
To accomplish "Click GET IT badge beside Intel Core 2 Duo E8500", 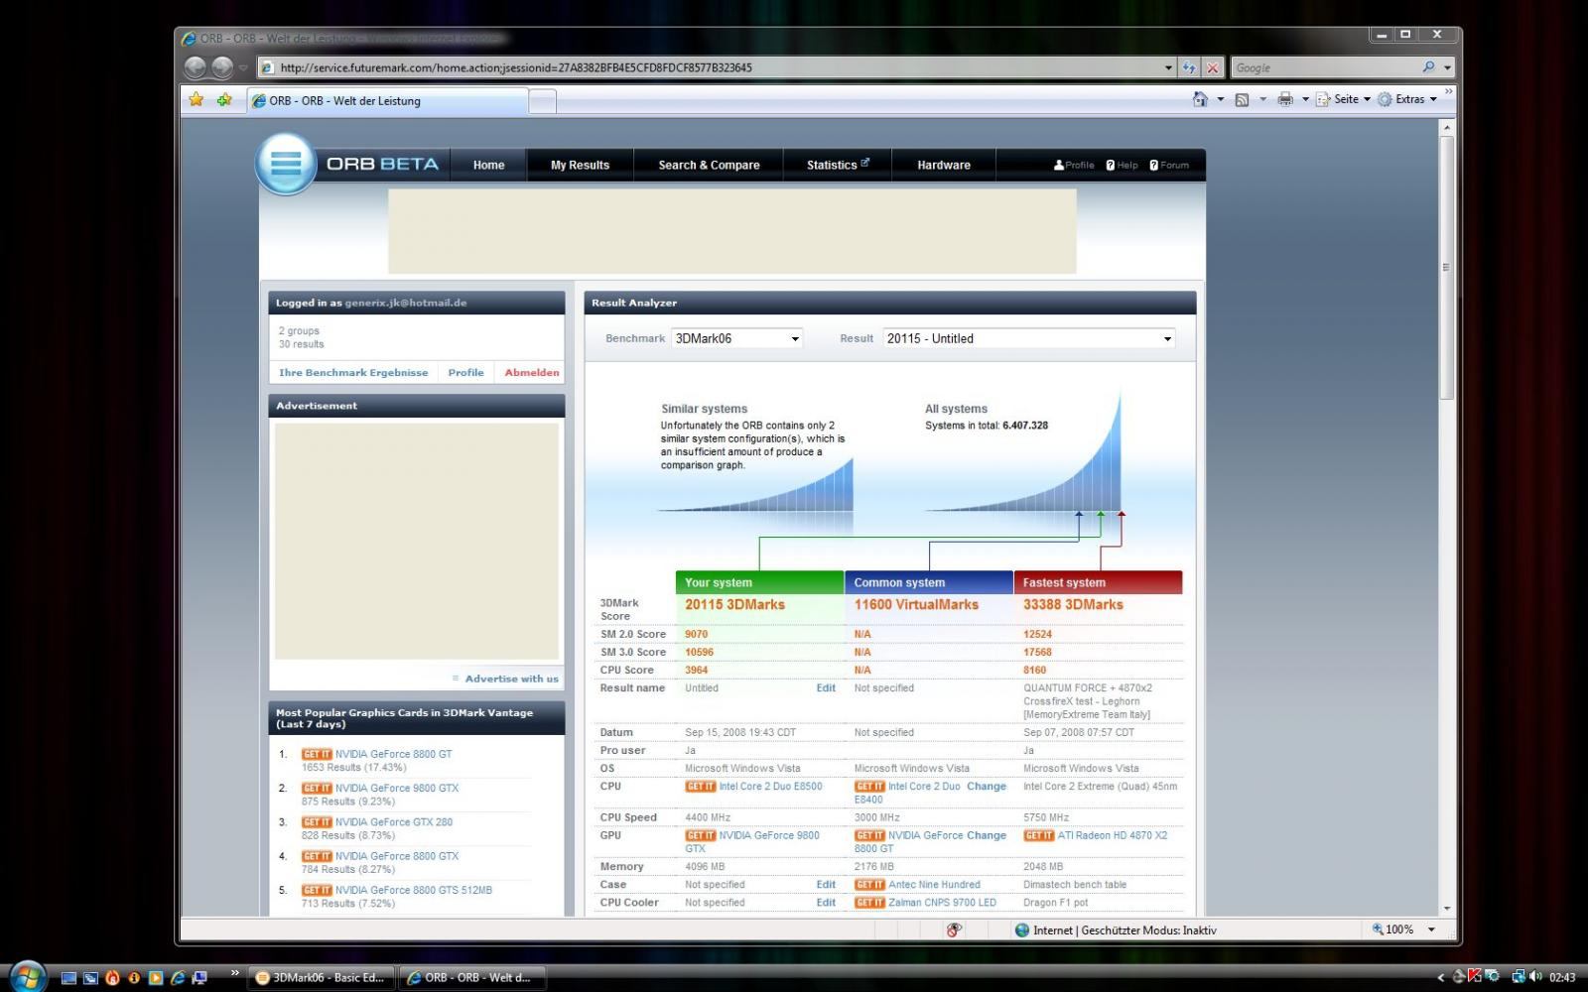I will (x=701, y=786).
